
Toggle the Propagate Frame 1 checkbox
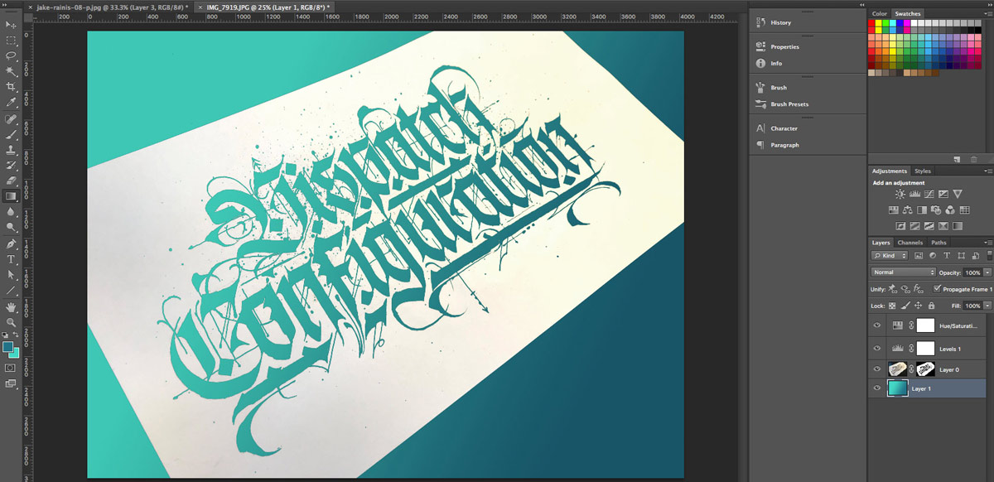pyautogui.click(x=937, y=289)
